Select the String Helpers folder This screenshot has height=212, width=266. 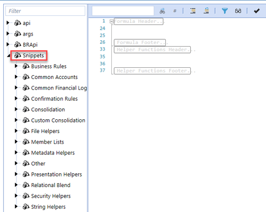tap(48, 207)
